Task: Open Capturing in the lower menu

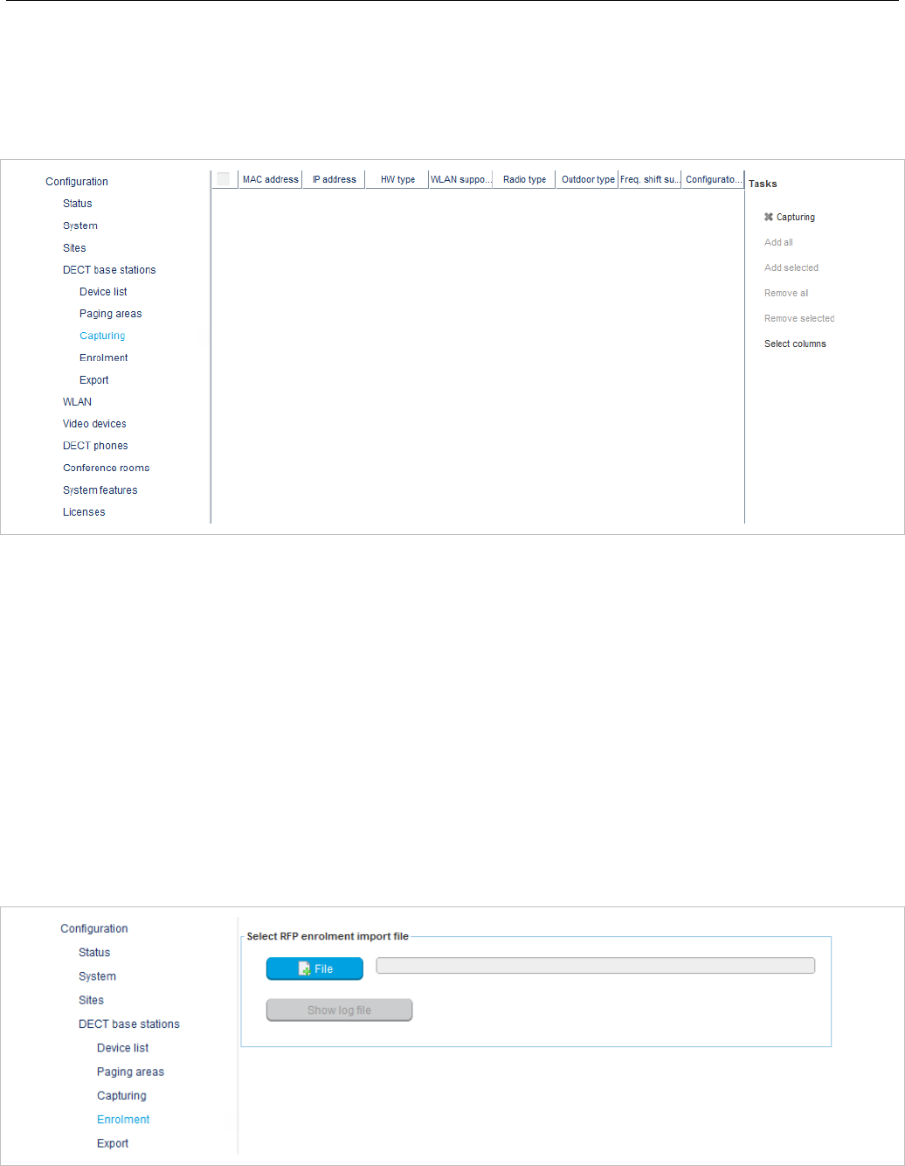Action: (x=121, y=1095)
